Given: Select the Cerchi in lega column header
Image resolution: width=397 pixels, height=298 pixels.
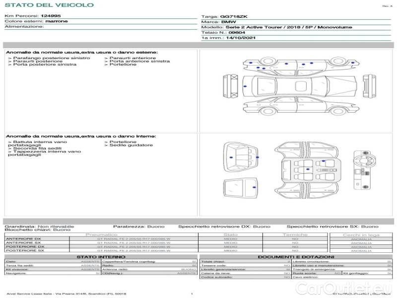Looking at the screenshot, I should point(361,234).
